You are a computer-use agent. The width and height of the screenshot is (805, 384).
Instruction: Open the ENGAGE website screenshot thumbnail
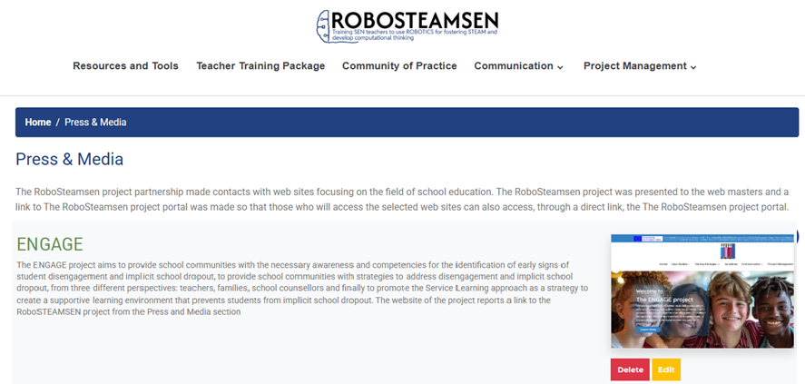(x=702, y=291)
